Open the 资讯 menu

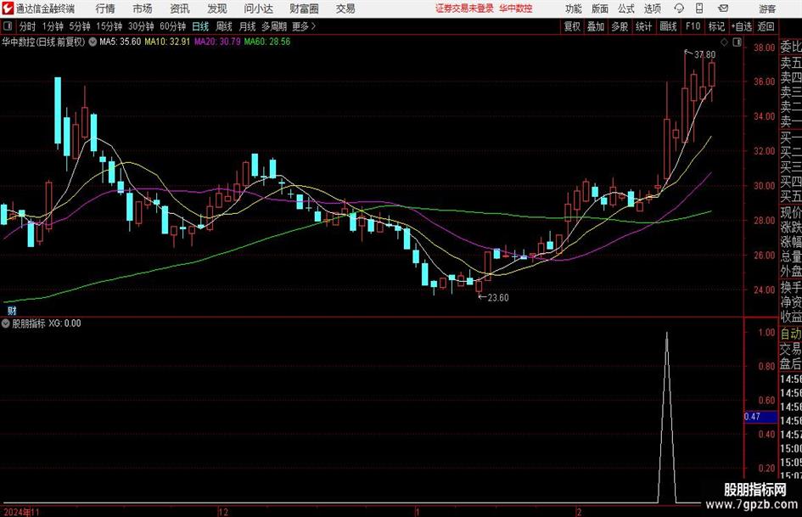point(180,8)
